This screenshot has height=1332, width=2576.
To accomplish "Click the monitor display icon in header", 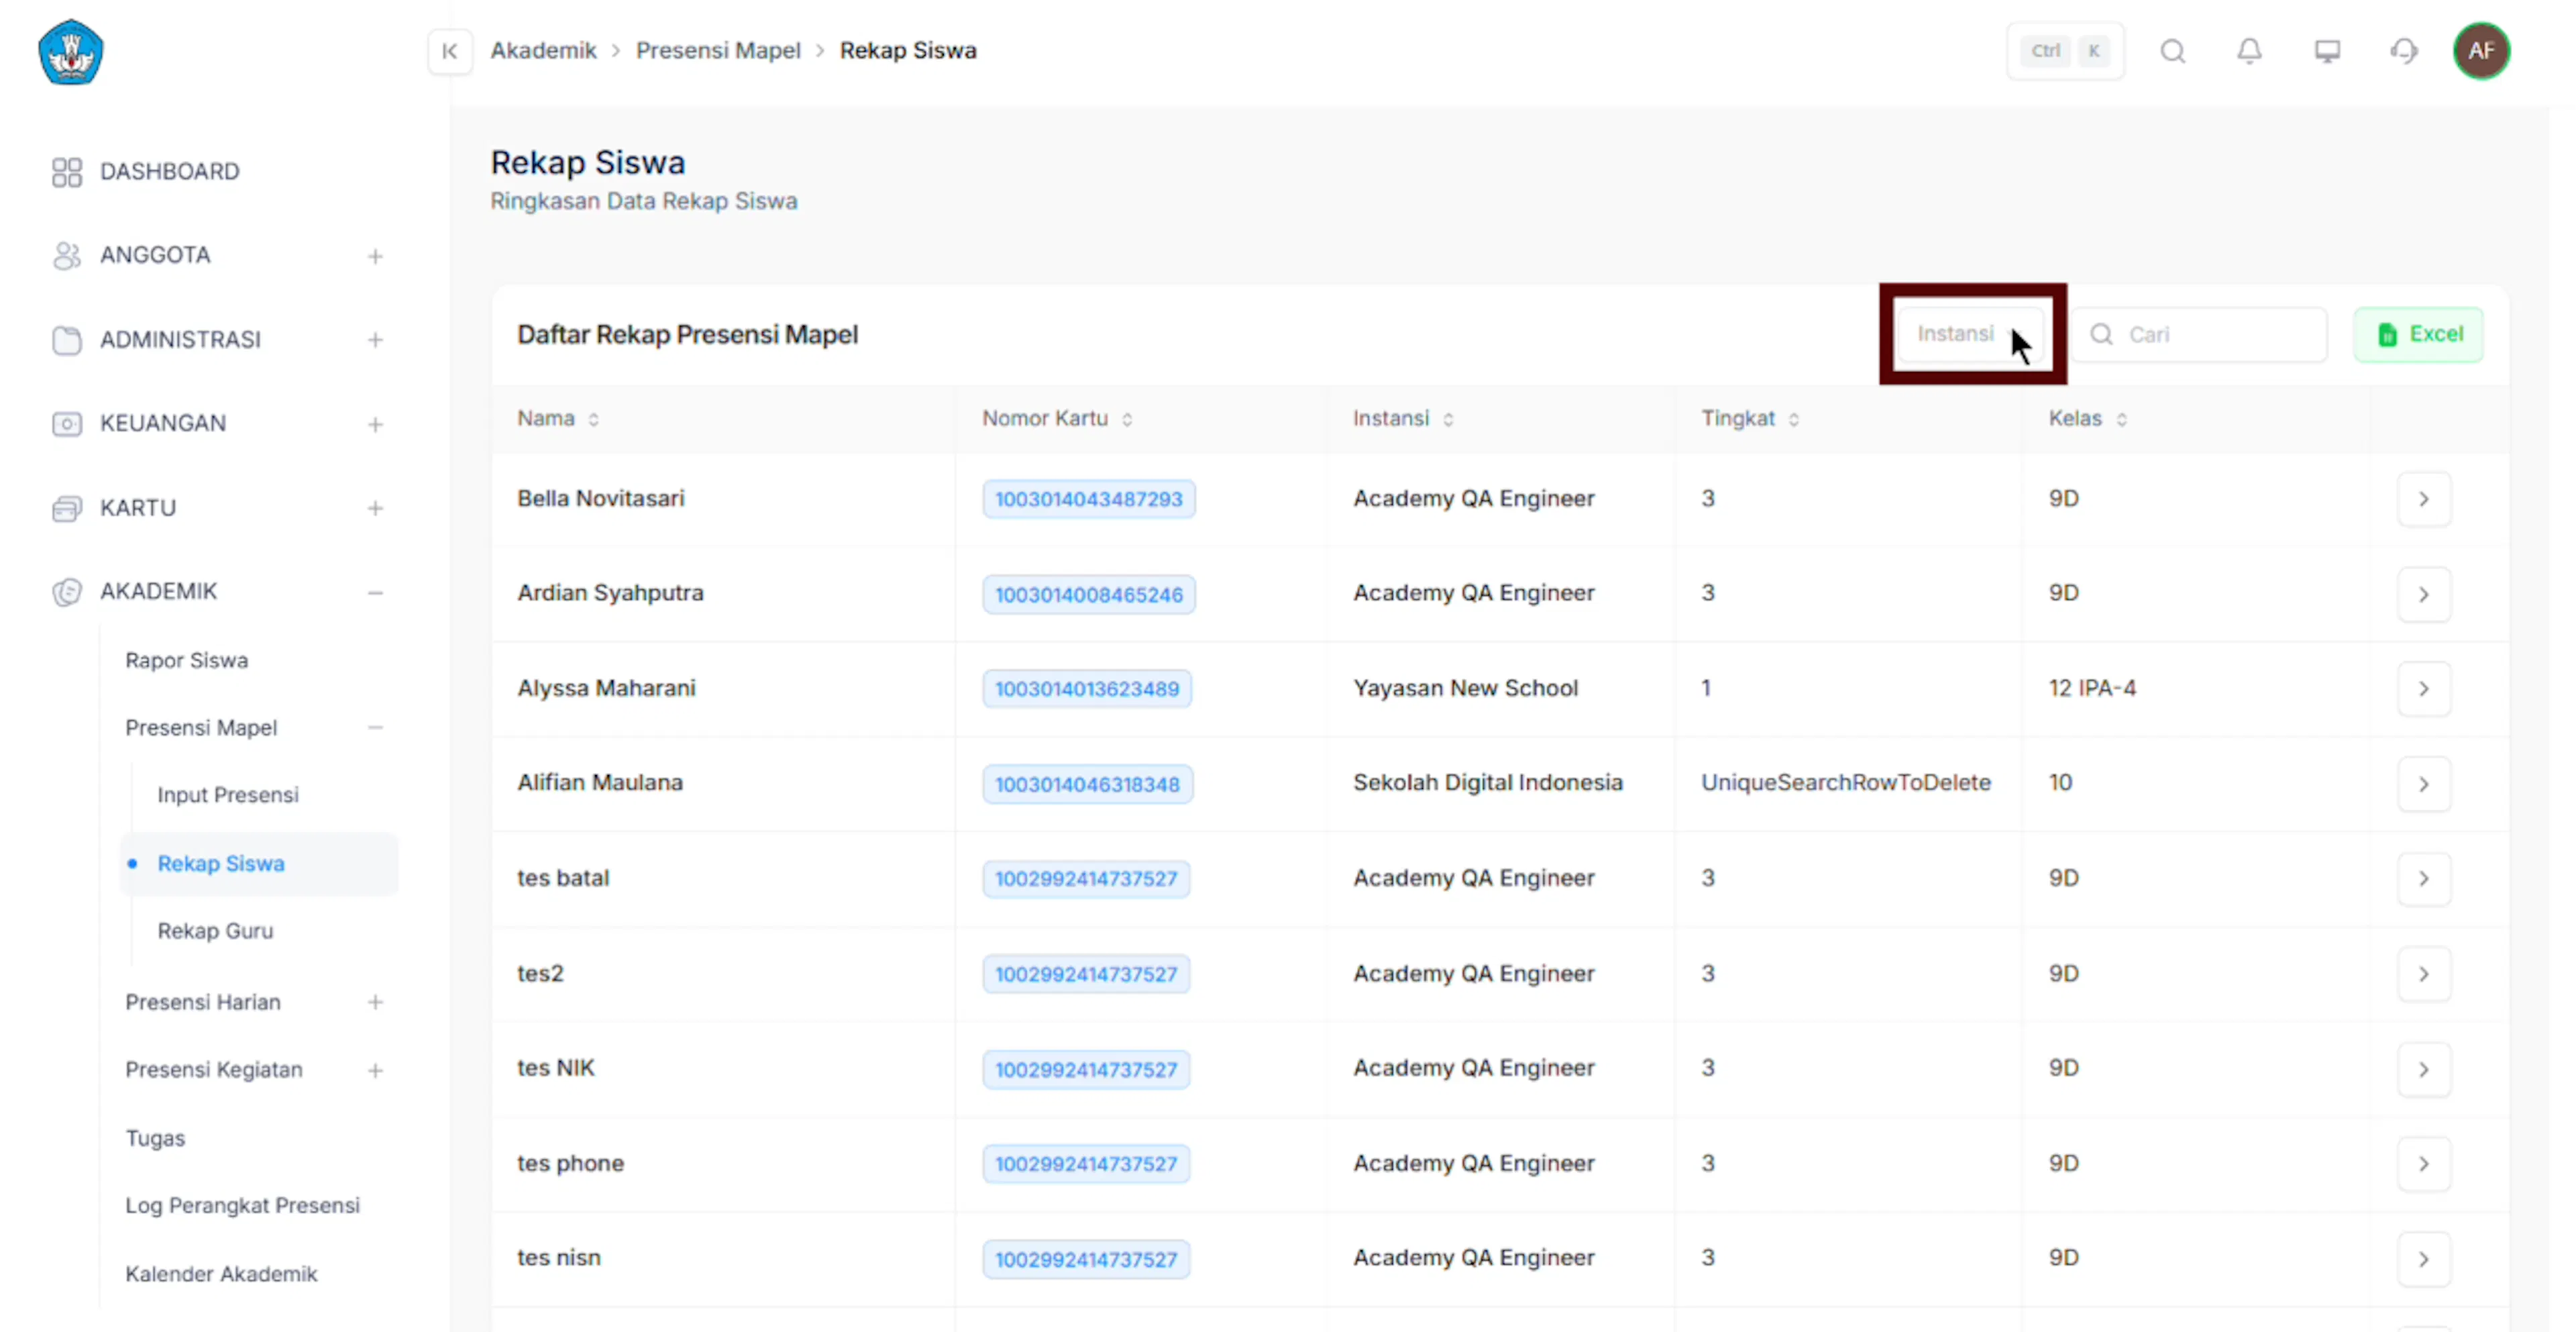I will click(x=2327, y=51).
